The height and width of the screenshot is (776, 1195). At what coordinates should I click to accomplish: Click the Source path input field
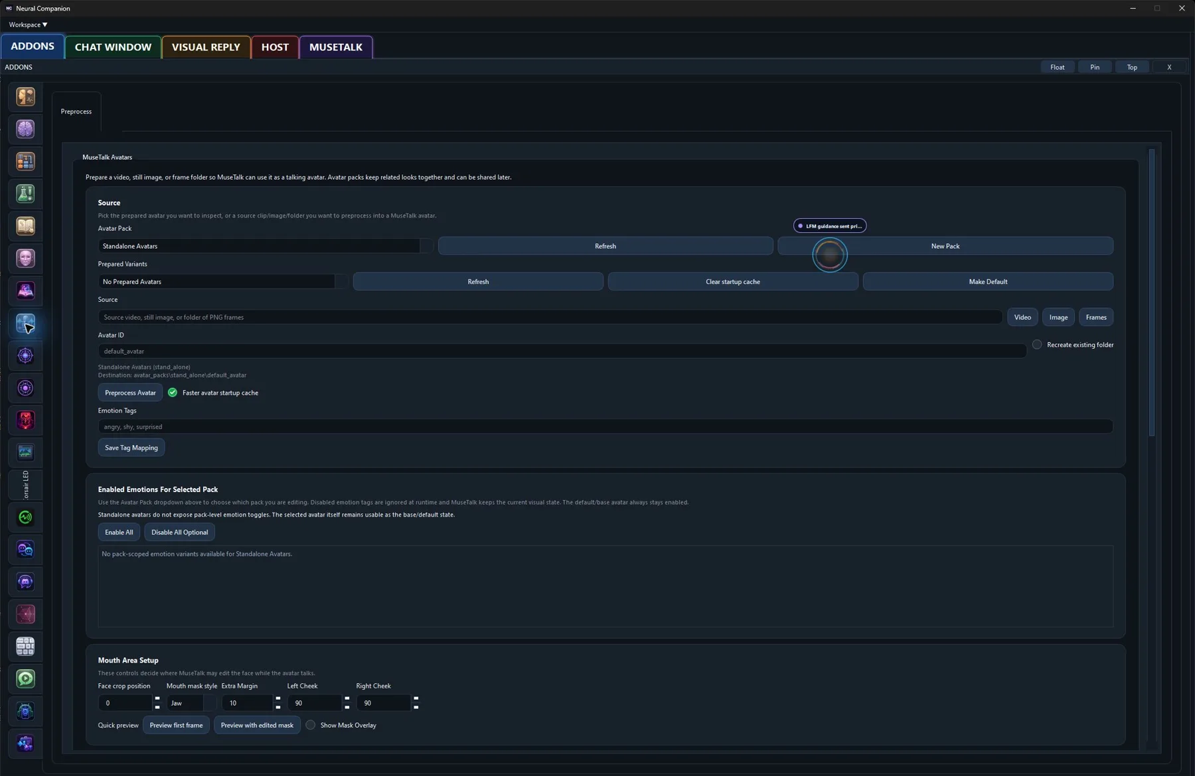[550, 317]
